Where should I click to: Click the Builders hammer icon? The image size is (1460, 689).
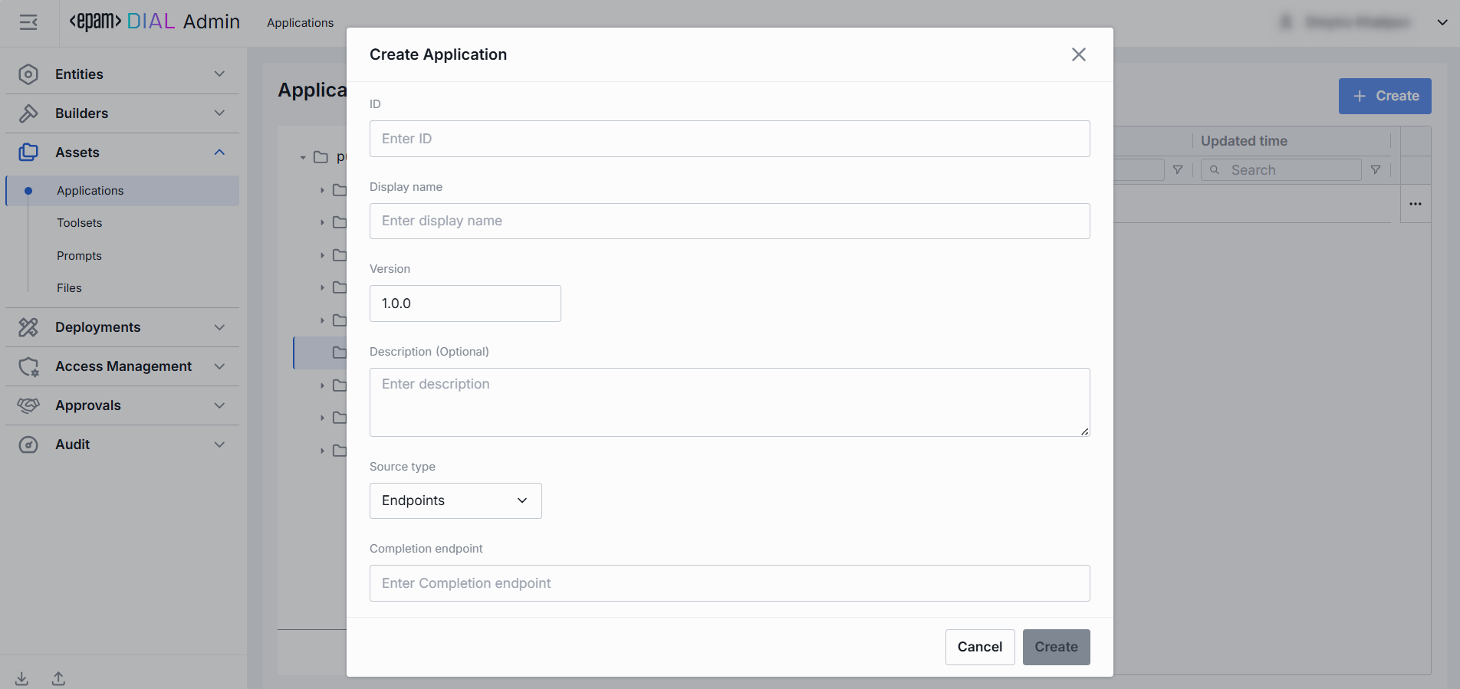(28, 113)
